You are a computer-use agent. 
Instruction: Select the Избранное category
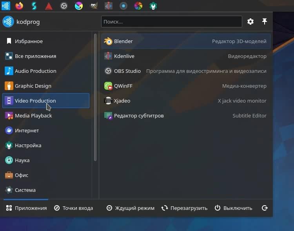(46, 41)
